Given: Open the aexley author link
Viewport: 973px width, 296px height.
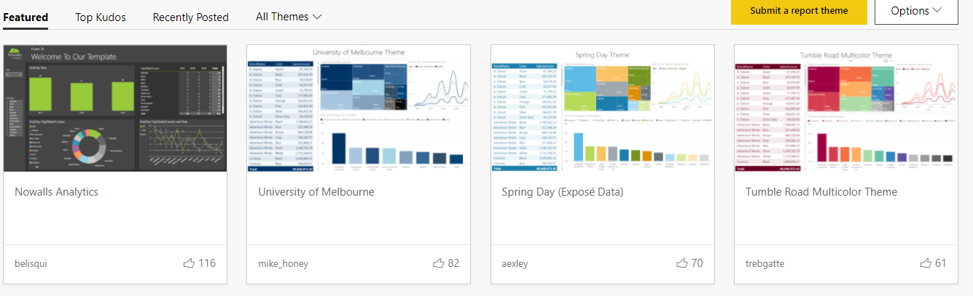Looking at the screenshot, I should (515, 264).
